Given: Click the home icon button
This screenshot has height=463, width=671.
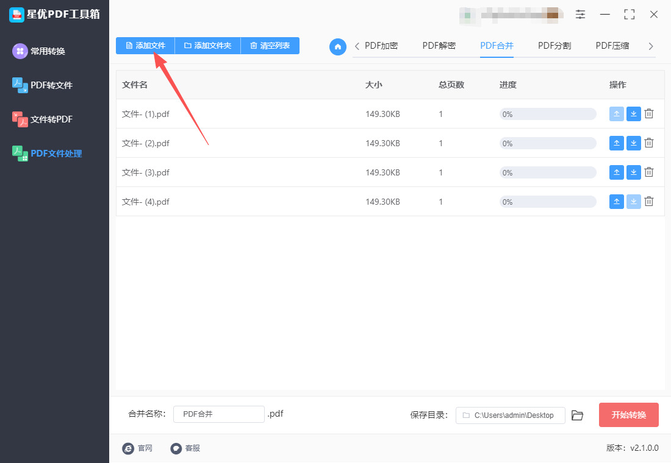Looking at the screenshot, I should pos(338,46).
